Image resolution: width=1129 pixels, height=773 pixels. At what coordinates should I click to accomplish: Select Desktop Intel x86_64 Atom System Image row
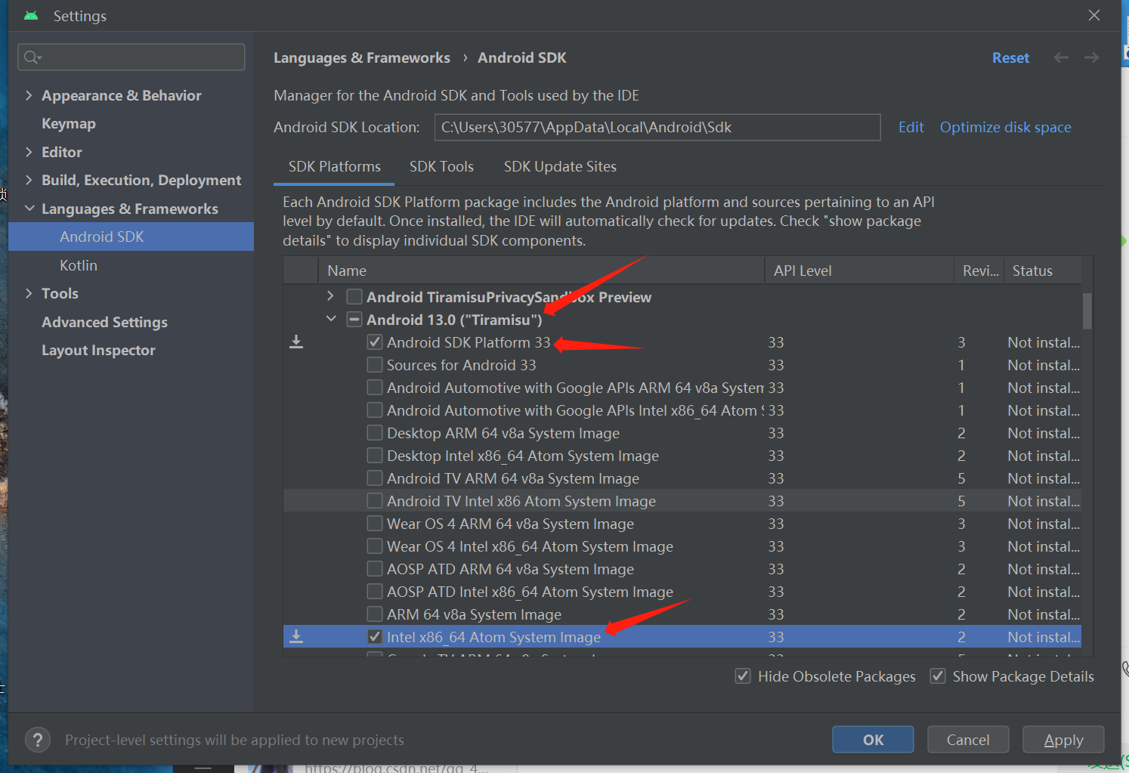[x=682, y=456]
